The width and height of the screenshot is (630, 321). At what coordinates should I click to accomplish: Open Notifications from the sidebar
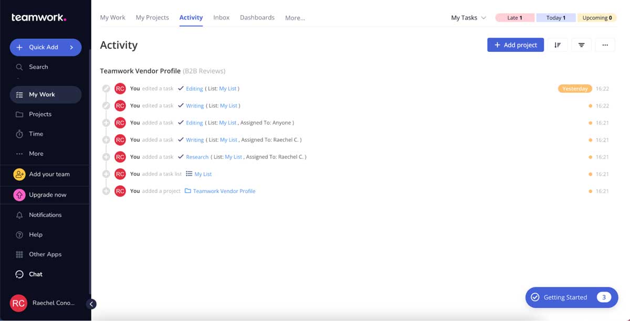point(45,215)
